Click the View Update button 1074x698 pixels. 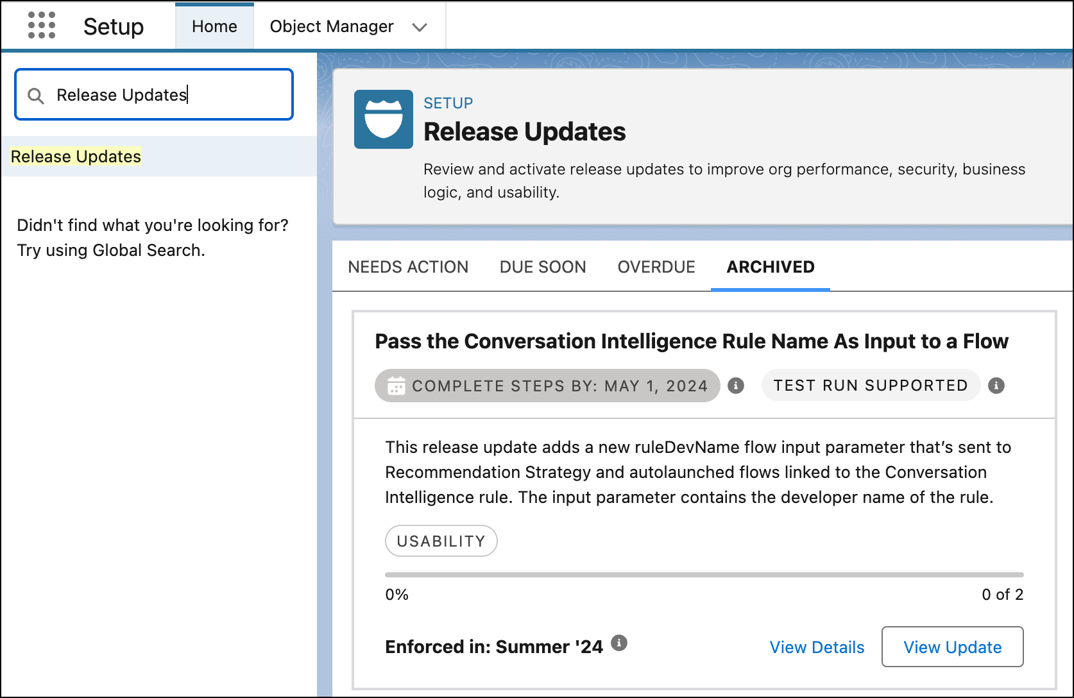pyautogui.click(x=953, y=647)
